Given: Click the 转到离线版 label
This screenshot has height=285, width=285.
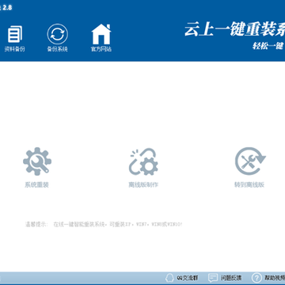Looking at the screenshot, I should 249,184.
